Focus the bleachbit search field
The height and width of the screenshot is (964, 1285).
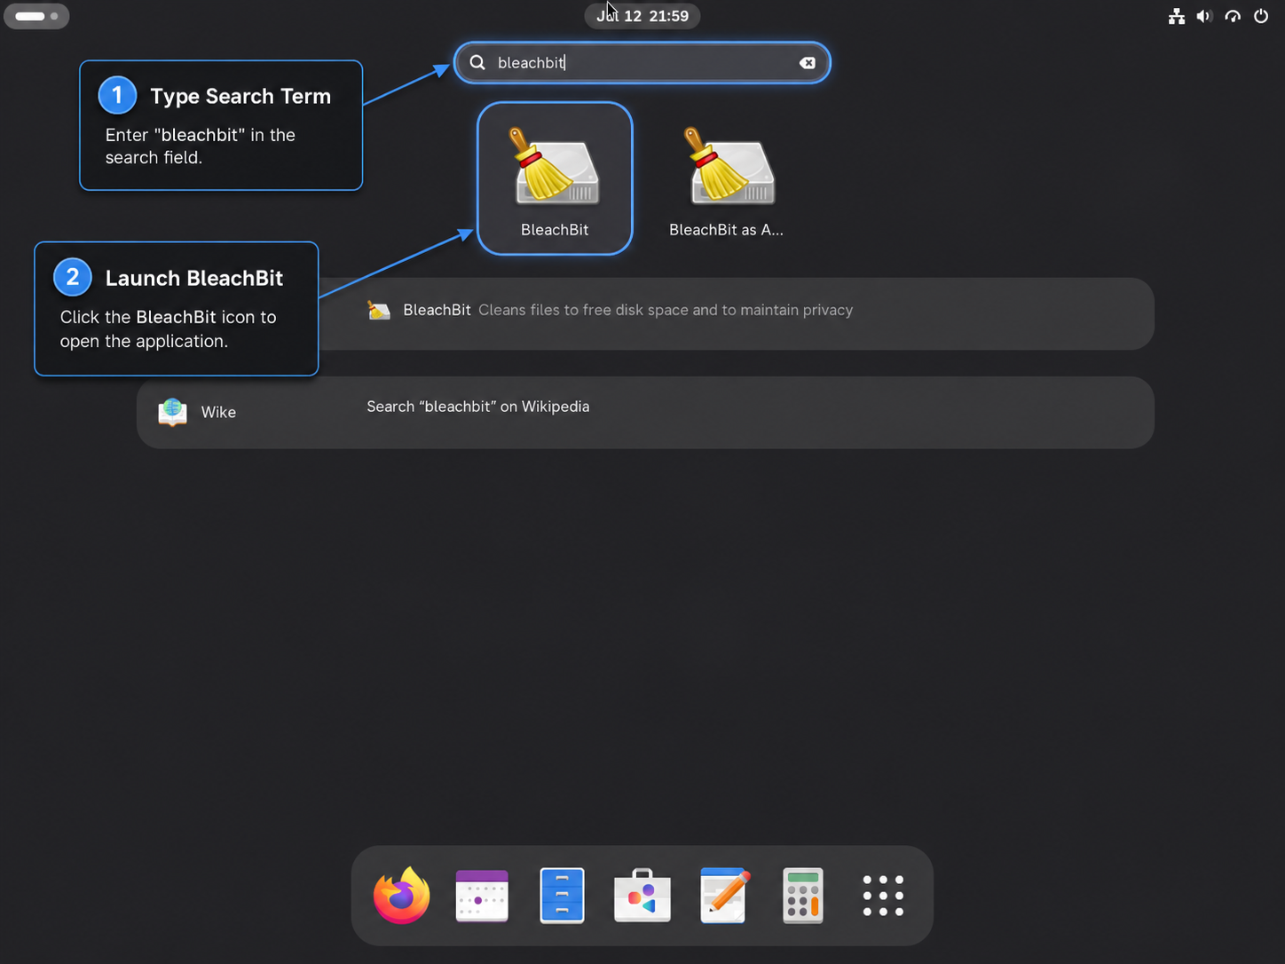[642, 63]
